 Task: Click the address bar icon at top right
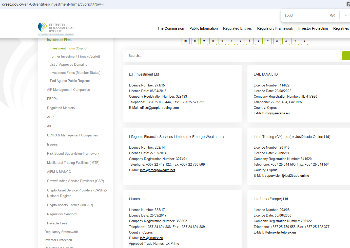[348, 4]
